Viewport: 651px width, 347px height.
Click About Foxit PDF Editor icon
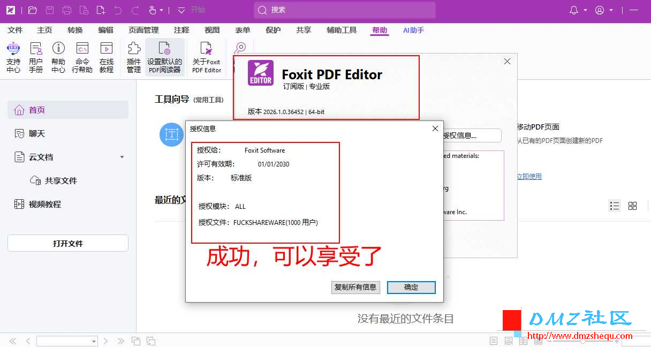point(207,57)
